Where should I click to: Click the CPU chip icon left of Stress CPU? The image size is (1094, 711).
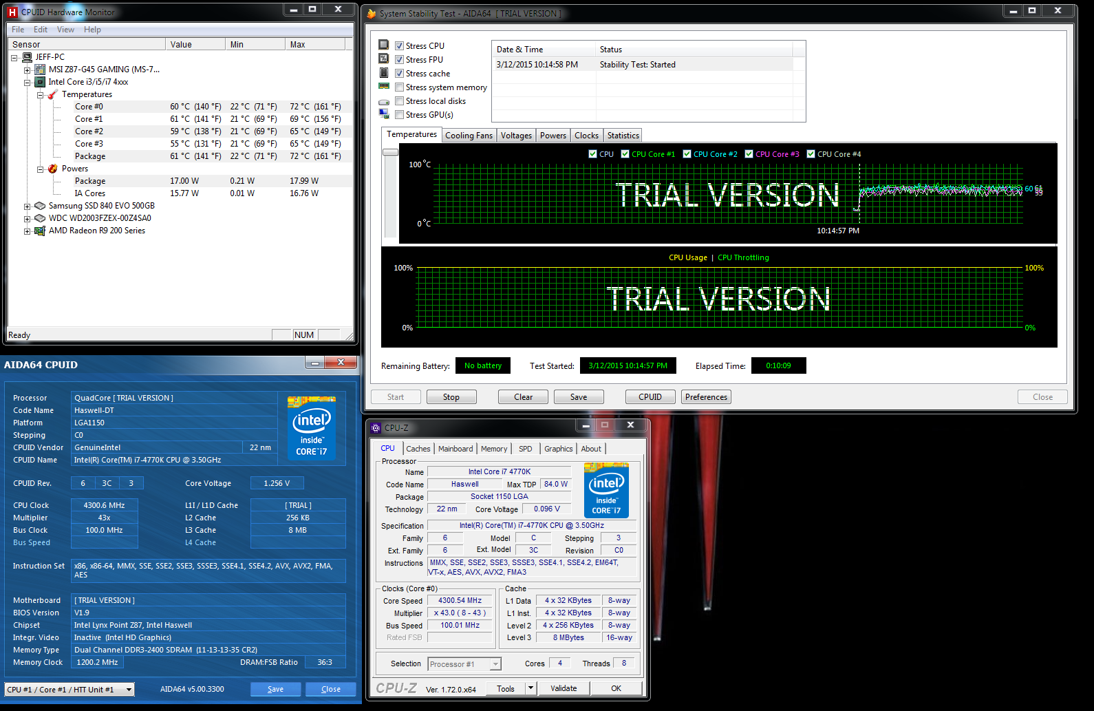click(384, 45)
